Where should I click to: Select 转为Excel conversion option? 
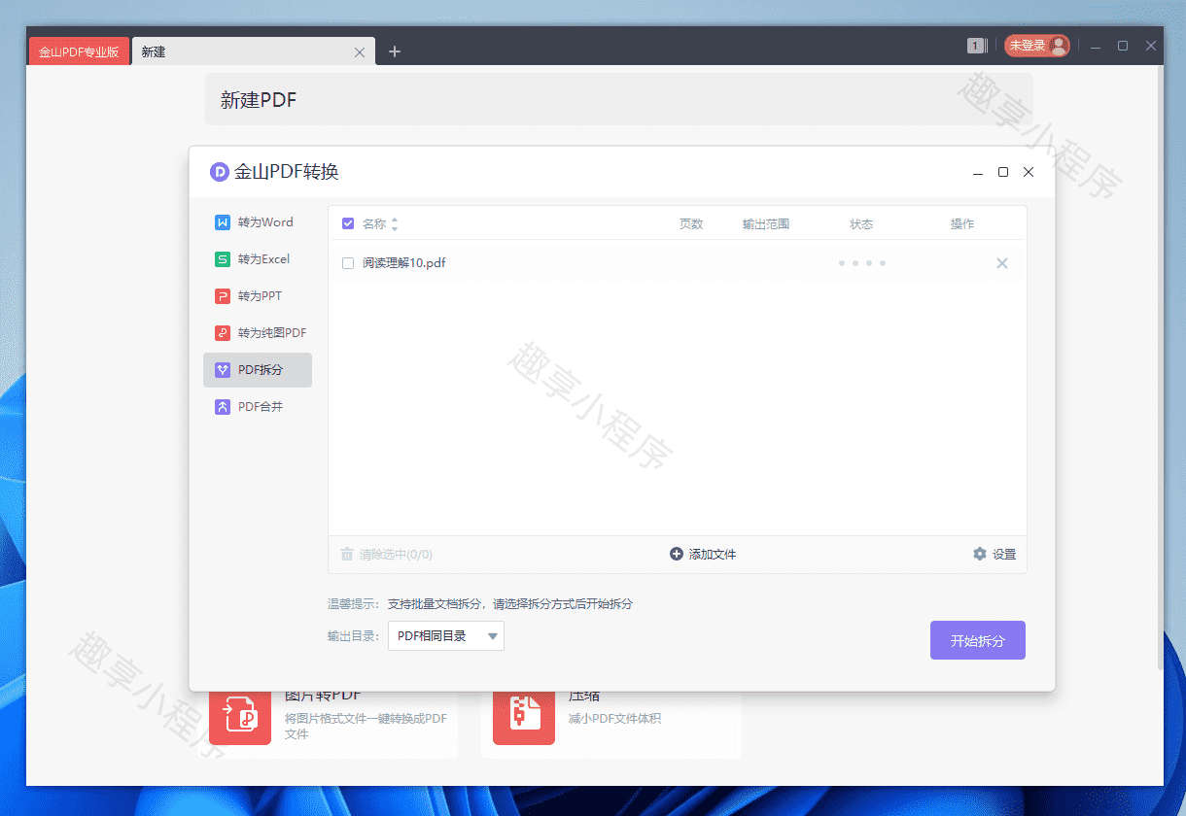[258, 259]
